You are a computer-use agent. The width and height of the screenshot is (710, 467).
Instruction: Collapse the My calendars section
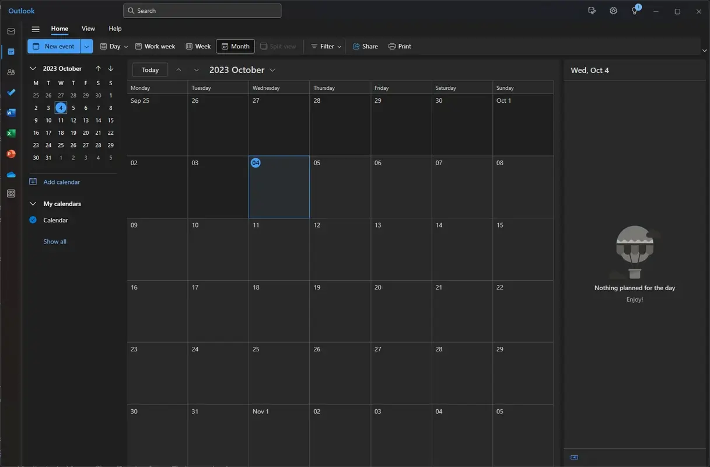click(x=33, y=204)
